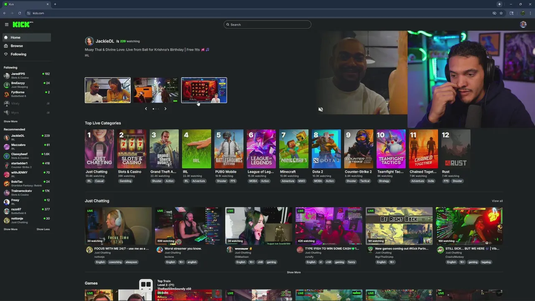Image resolution: width=535 pixels, height=301 pixels.
Task: Show more Just Chatting streams
Action: point(293,272)
